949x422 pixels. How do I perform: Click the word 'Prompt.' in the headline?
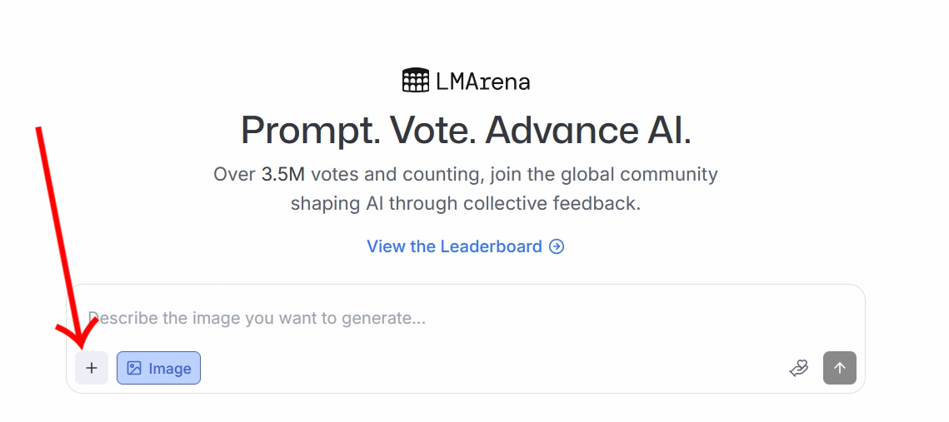(311, 130)
